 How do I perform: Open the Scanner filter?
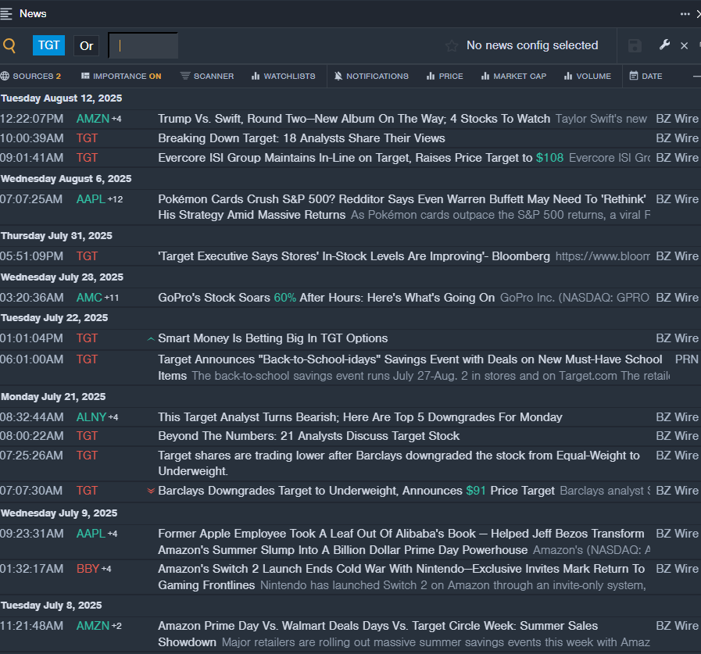click(x=207, y=76)
